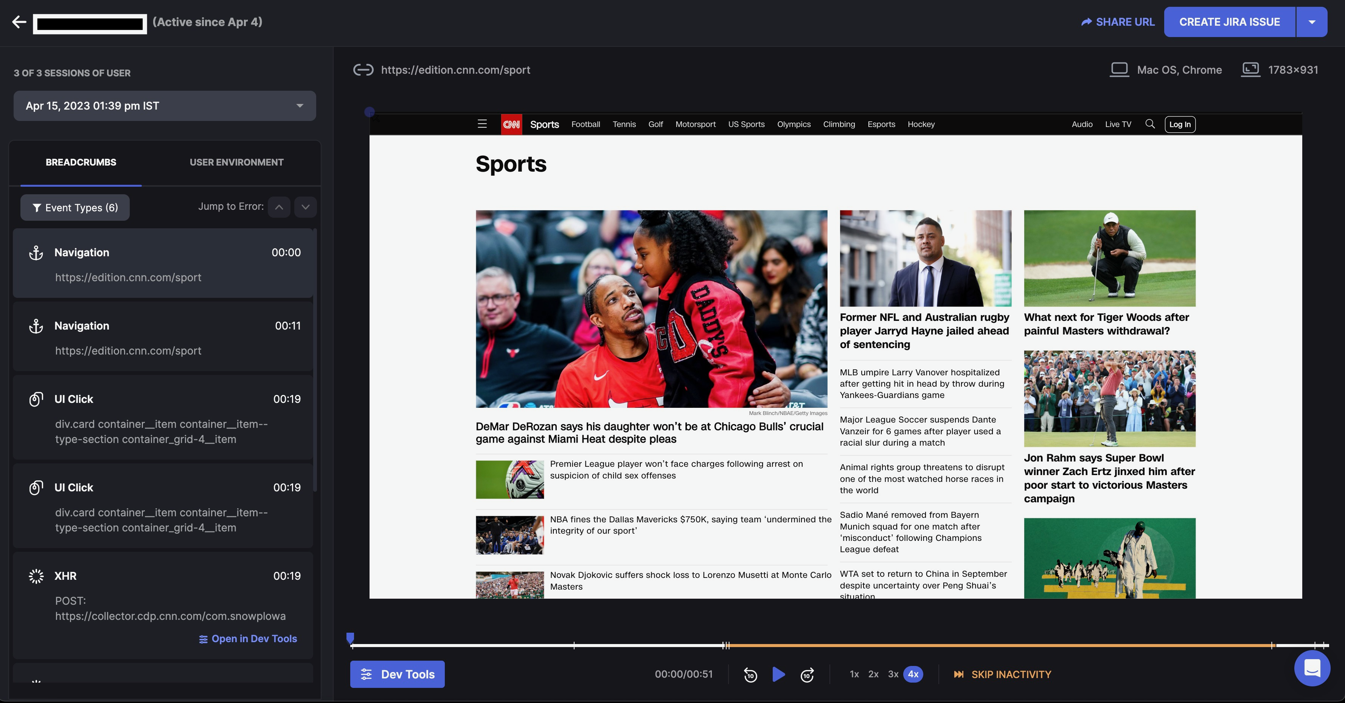Open the Dev Tools button
1345x703 pixels.
coord(398,674)
